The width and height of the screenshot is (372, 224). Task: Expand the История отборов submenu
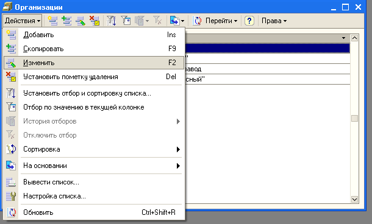[x=94, y=121]
